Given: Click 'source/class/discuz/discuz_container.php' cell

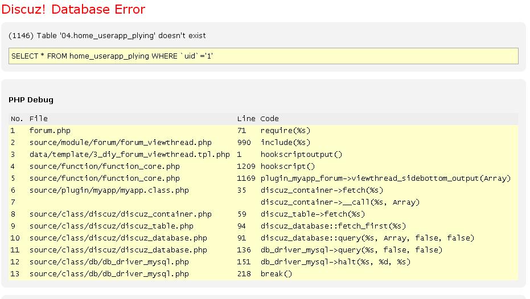Looking at the screenshot, I should [120, 214].
